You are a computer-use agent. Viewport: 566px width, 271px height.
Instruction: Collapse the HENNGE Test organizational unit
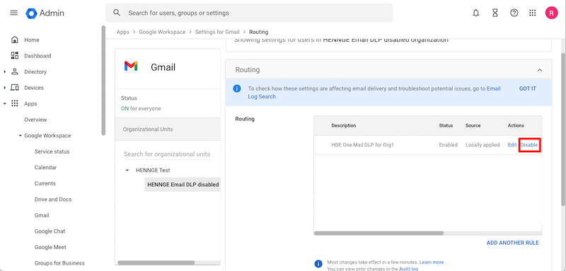127,170
